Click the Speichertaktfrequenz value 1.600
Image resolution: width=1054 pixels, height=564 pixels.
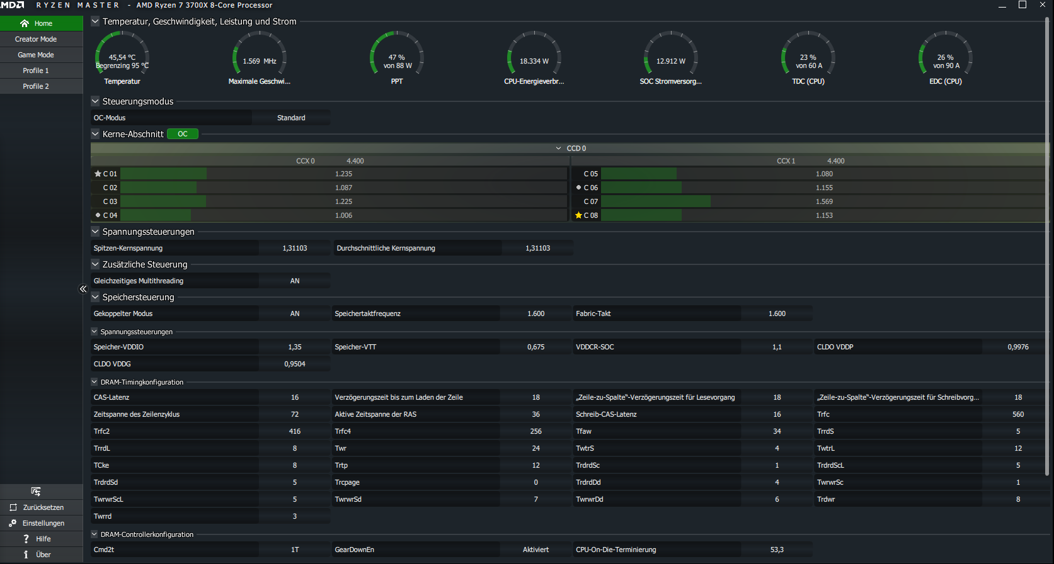tap(536, 313)
